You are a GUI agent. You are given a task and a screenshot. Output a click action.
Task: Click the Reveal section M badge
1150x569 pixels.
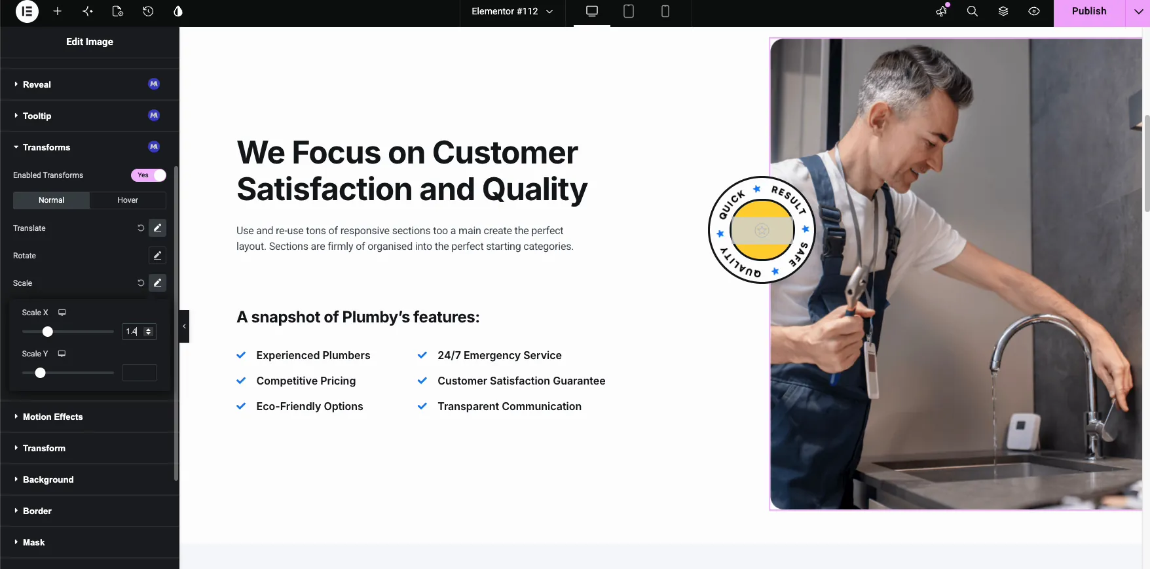[x=154, y=84]
